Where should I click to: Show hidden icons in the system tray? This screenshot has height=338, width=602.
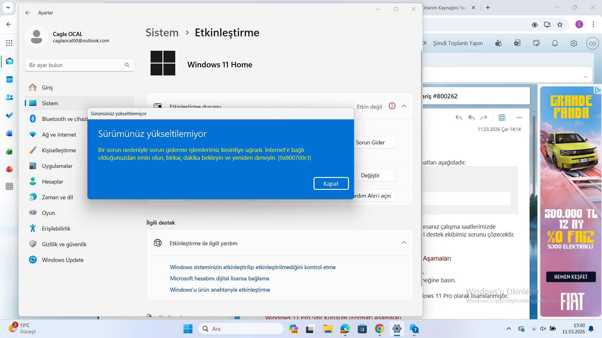pos(509,329)
